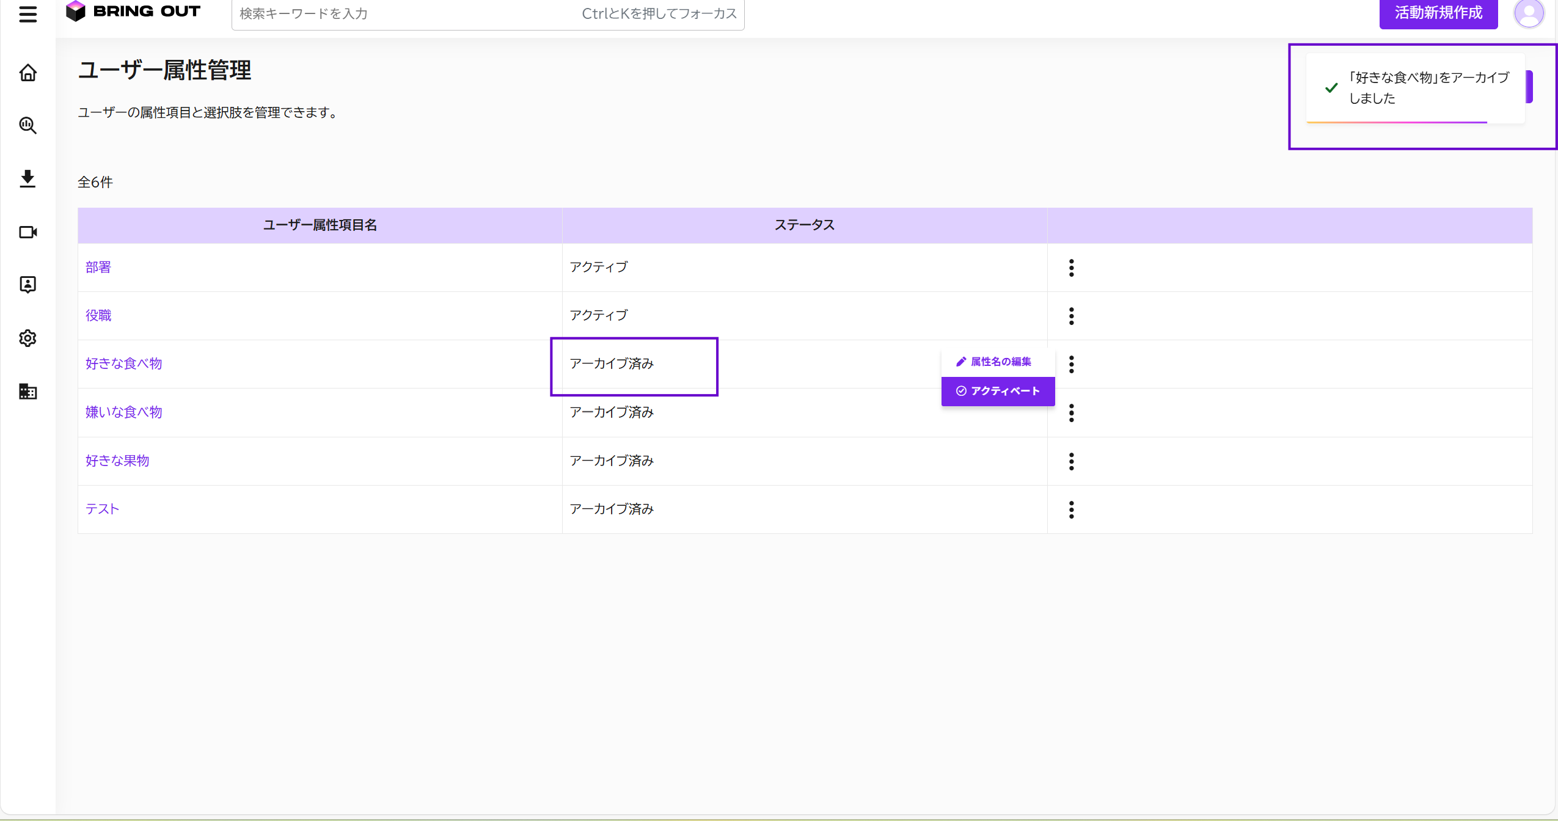Choose アクティベート from the popup menu
Image resolution: width=1558 pixels, height=821 pixels.
click(x=998, y=391)
